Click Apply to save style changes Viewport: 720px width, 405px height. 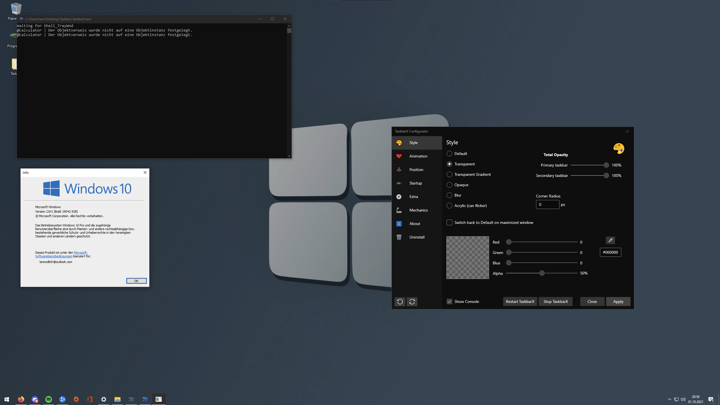point(618,301)
